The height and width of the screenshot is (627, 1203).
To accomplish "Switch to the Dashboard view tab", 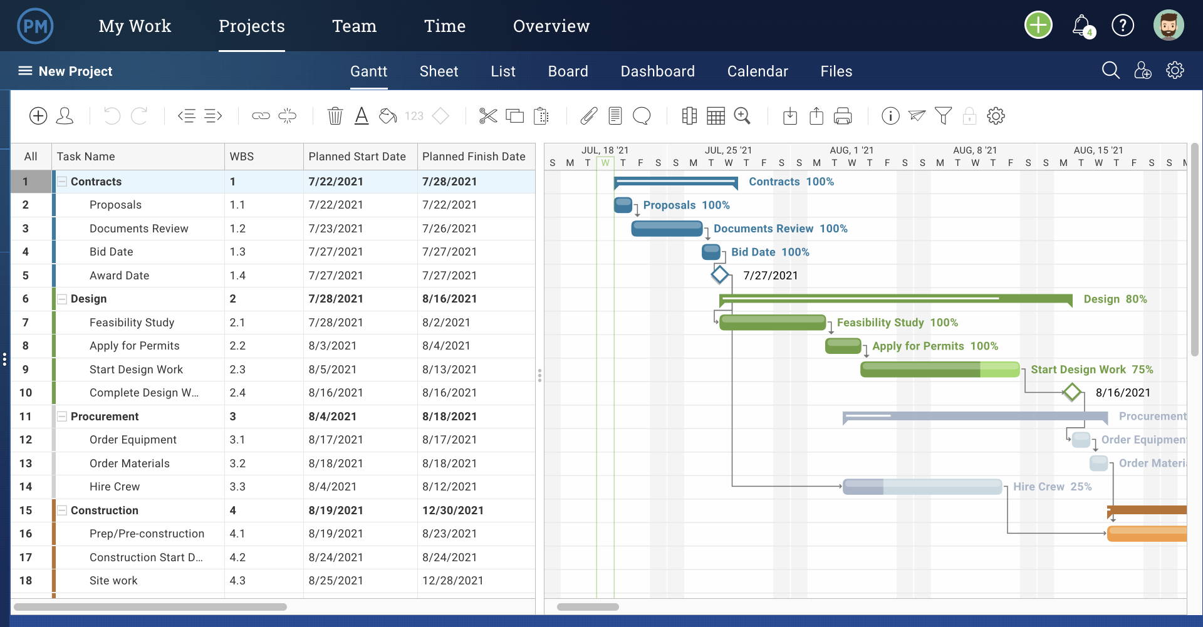I will [x=657, y=71].
